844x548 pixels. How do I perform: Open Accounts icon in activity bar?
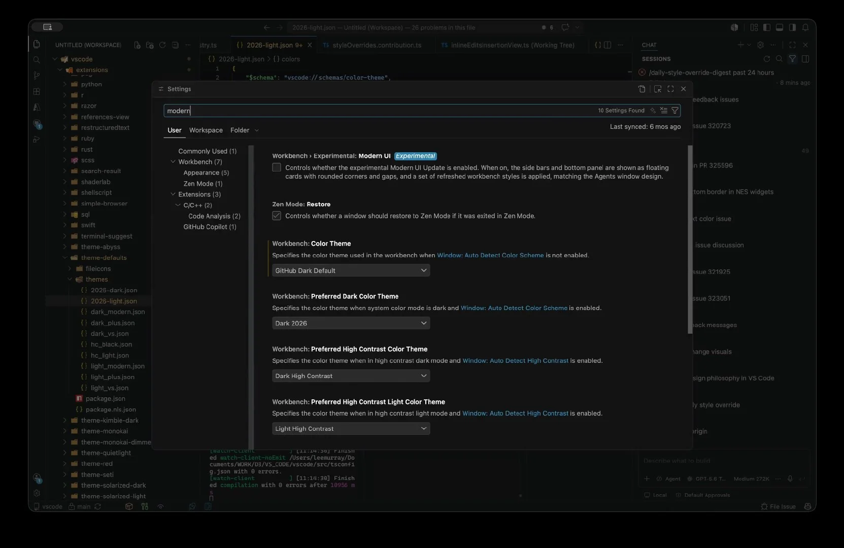tap(37, 477)
